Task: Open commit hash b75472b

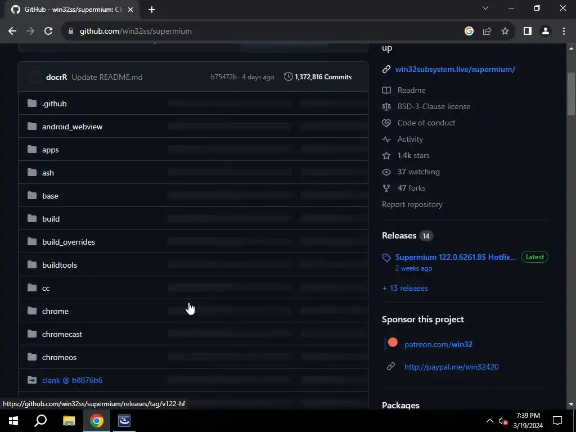Action: click(x=224, y=77)
